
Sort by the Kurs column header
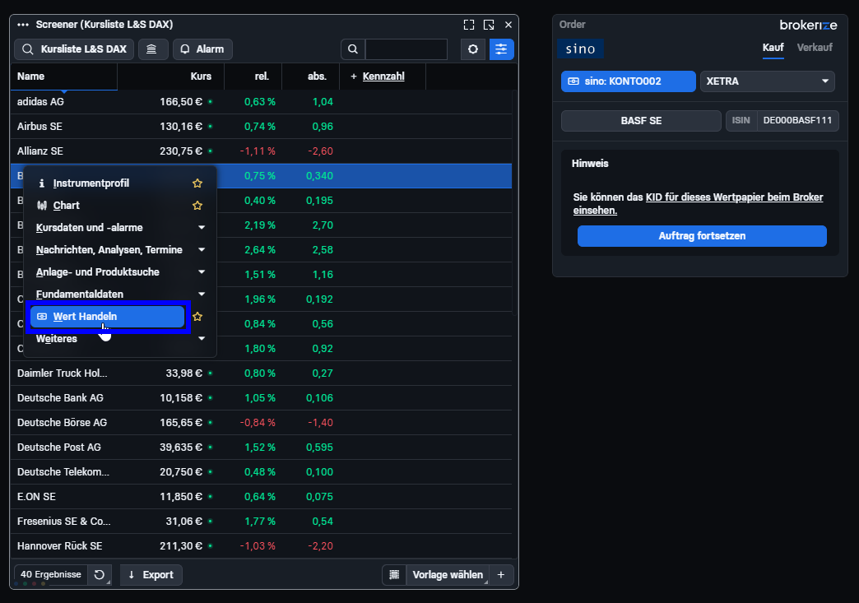(171, 77)
